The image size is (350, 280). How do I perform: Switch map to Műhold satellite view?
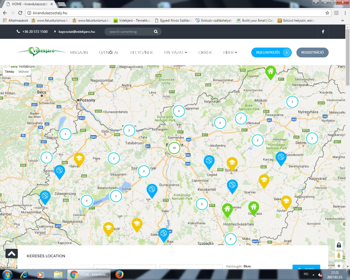pos(24,72)
